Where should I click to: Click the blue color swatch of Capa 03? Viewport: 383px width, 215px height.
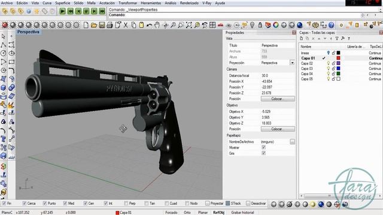[x=338, y=69]
